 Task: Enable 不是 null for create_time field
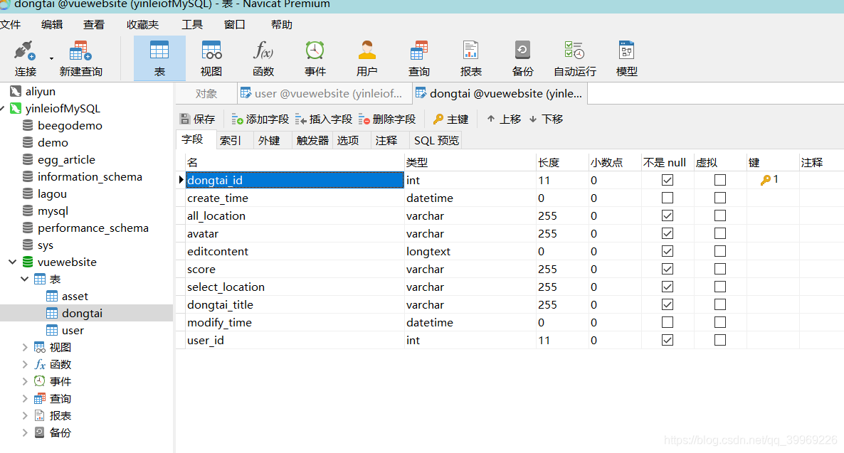(x=667, y=198)
